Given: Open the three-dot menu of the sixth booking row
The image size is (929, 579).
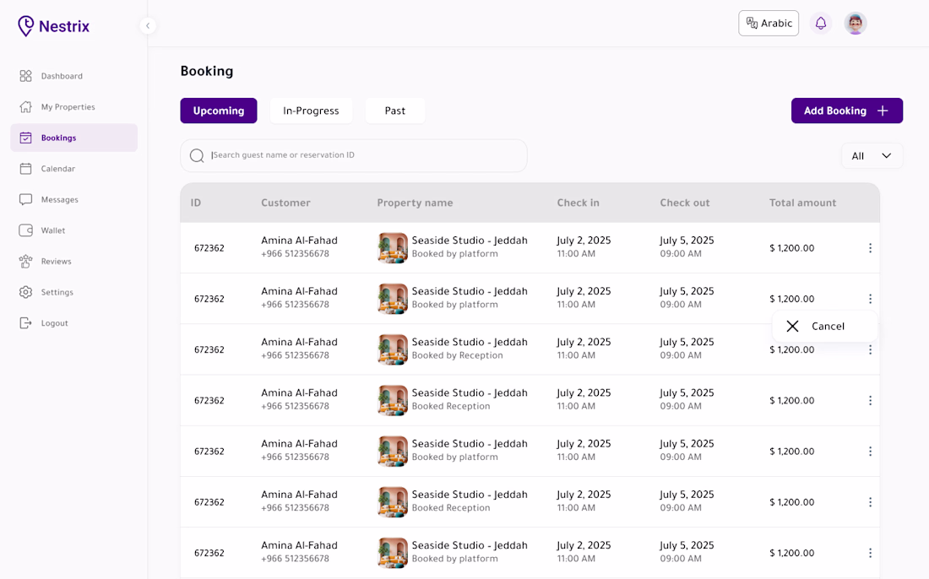Looking at the screenshot, I should 870,502.
